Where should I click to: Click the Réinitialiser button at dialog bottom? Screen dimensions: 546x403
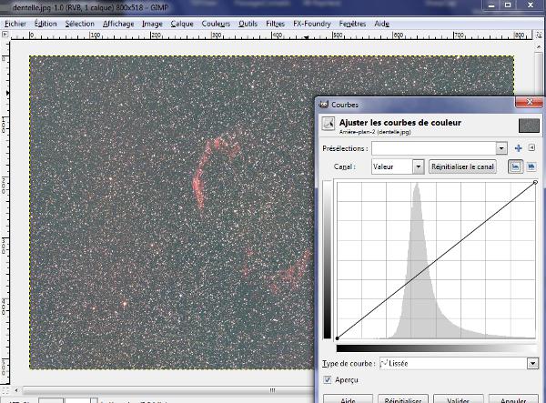[403, 399]
